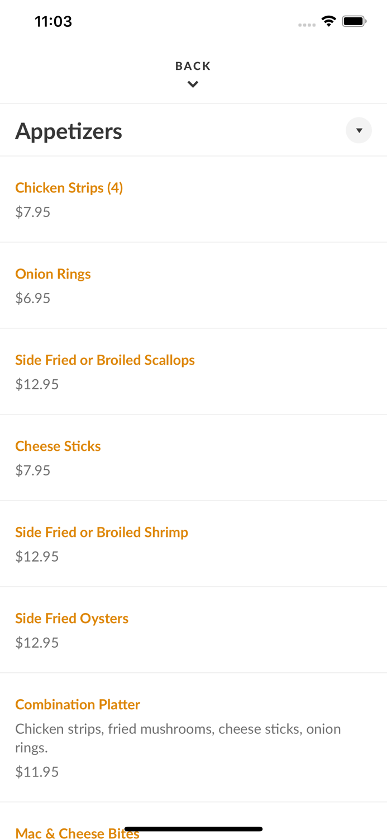Tap the Combination Platter description text
This screenshot has width=387, height=839.
click(x=178, y=738)
